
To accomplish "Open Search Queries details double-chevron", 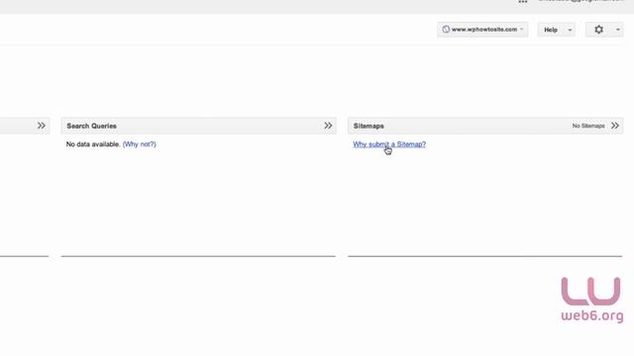I will [x=328, y=126].
